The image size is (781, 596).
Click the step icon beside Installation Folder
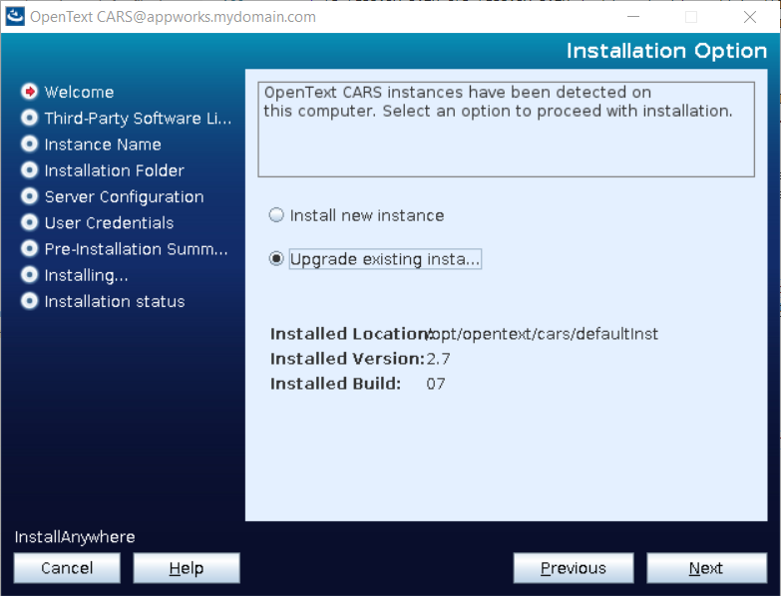[x=29, y=170]
